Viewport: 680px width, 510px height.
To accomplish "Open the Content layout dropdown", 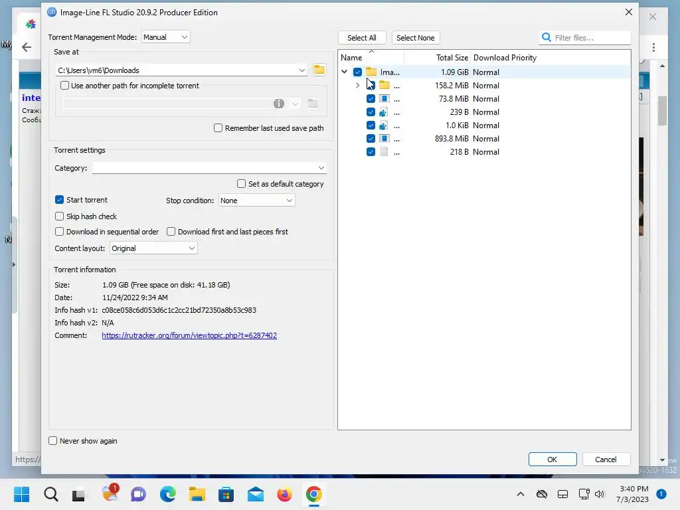I will click(153, 248).
